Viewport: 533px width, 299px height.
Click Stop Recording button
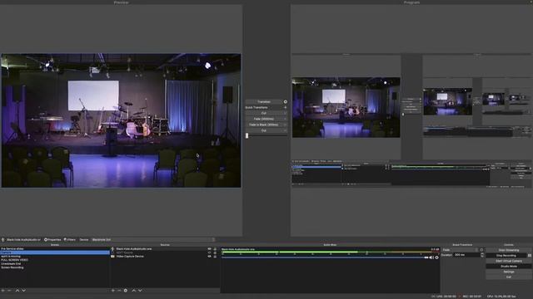click(506, 255)
